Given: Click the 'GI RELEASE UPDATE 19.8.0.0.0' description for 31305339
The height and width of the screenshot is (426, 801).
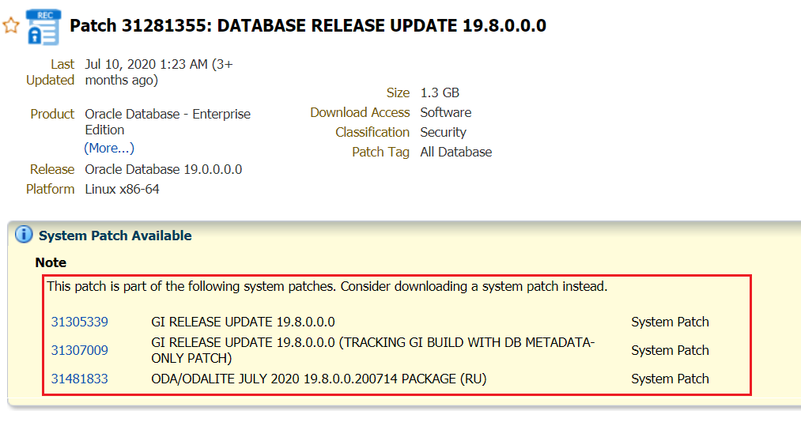Looking at the screenshot, I should click(x=244, y=322).
